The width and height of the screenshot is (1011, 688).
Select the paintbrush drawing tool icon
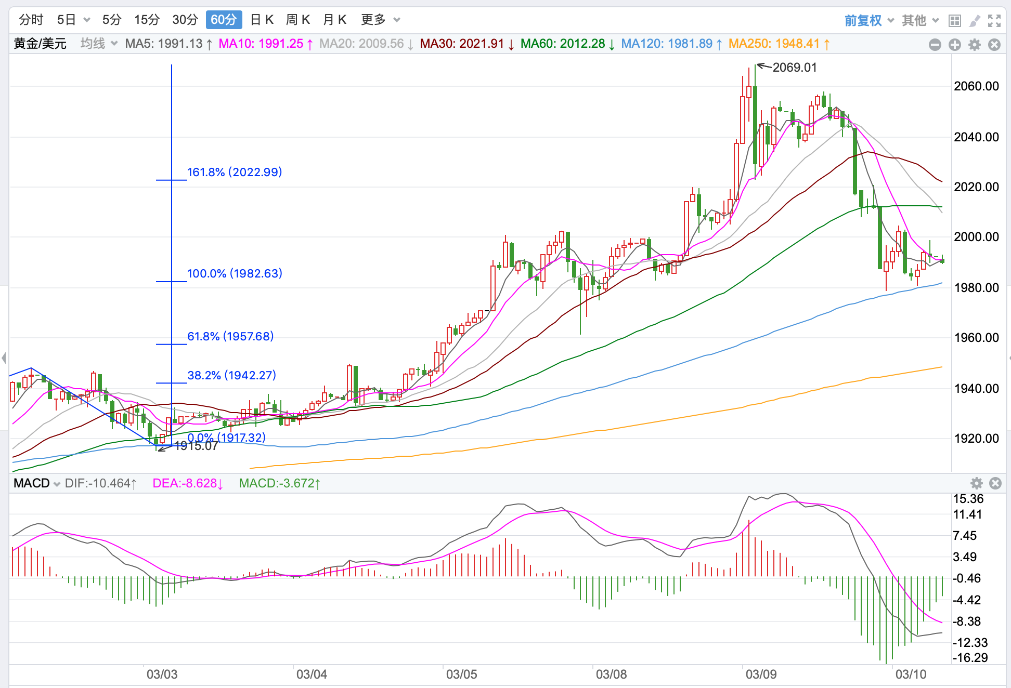coord(974,20)
